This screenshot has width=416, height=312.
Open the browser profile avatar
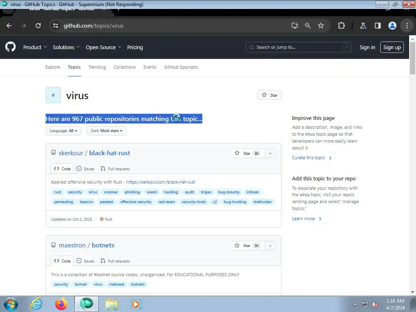(x=392, y=26)
